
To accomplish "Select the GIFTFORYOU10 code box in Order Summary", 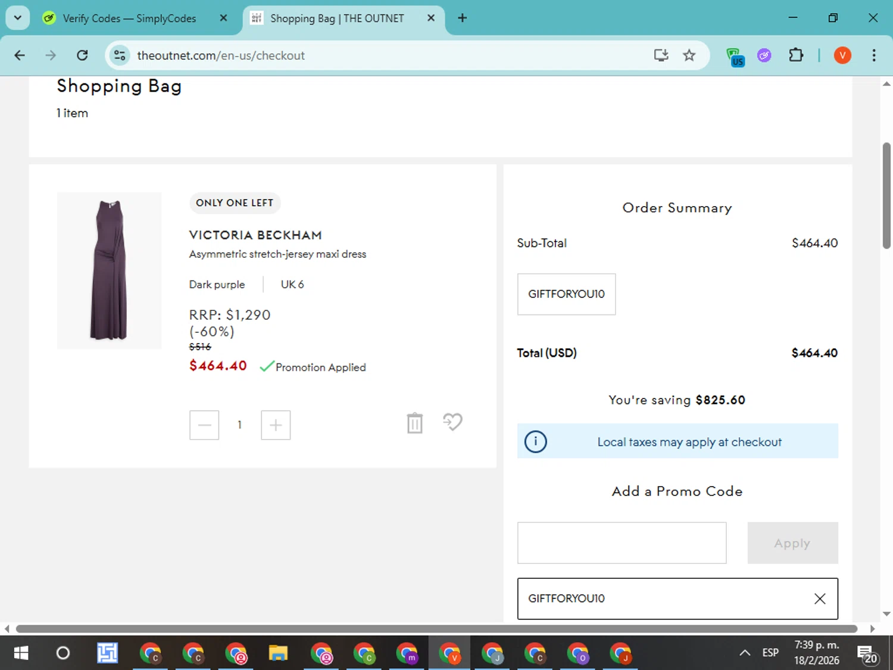I will click(x=566, y=294).
